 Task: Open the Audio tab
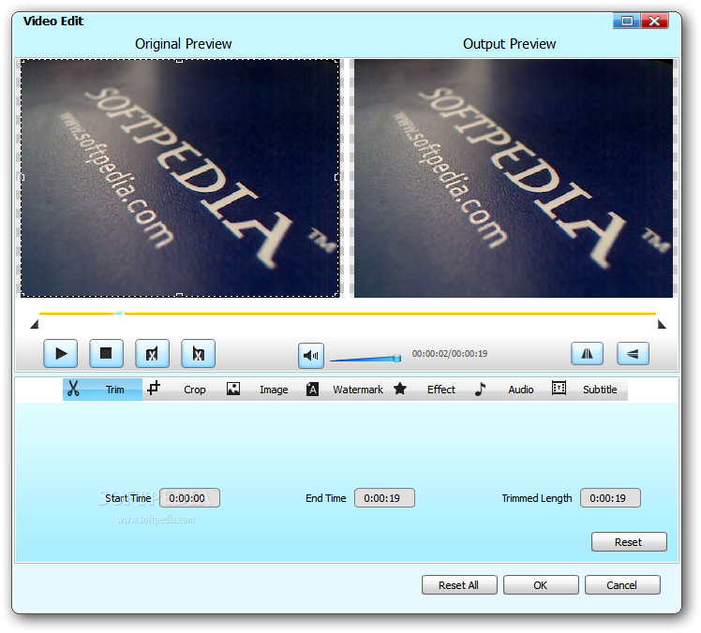pyautogui.click(x=507, y=390)
